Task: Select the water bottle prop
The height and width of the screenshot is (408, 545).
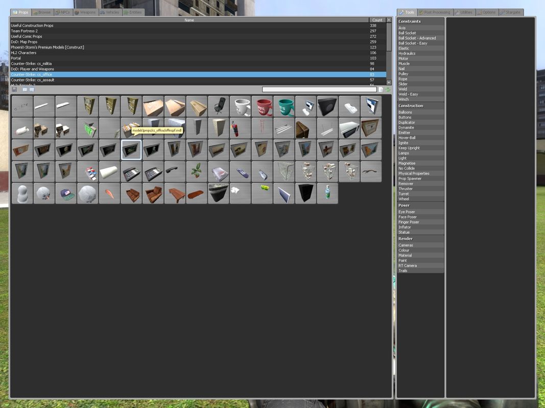Action: pyautogui.click(x=327, y=194)
